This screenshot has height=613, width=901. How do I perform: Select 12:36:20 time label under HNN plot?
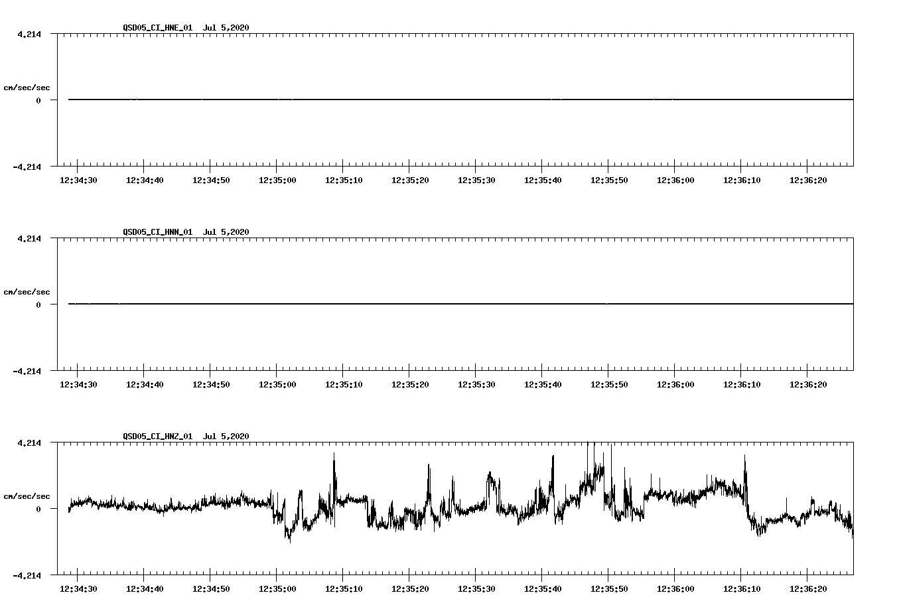(x=808, y=385)
